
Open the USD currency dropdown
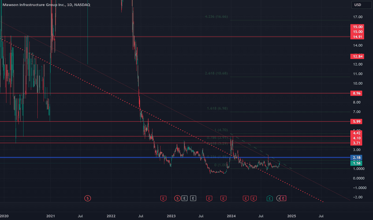pos(361,5)
